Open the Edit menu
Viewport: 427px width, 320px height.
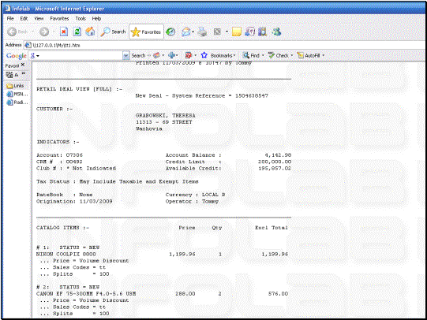pyautogui.click(x=24, y=18)
